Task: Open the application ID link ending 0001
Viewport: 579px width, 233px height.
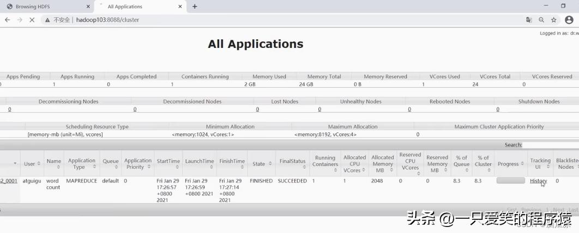Action: tap(9, 181)
